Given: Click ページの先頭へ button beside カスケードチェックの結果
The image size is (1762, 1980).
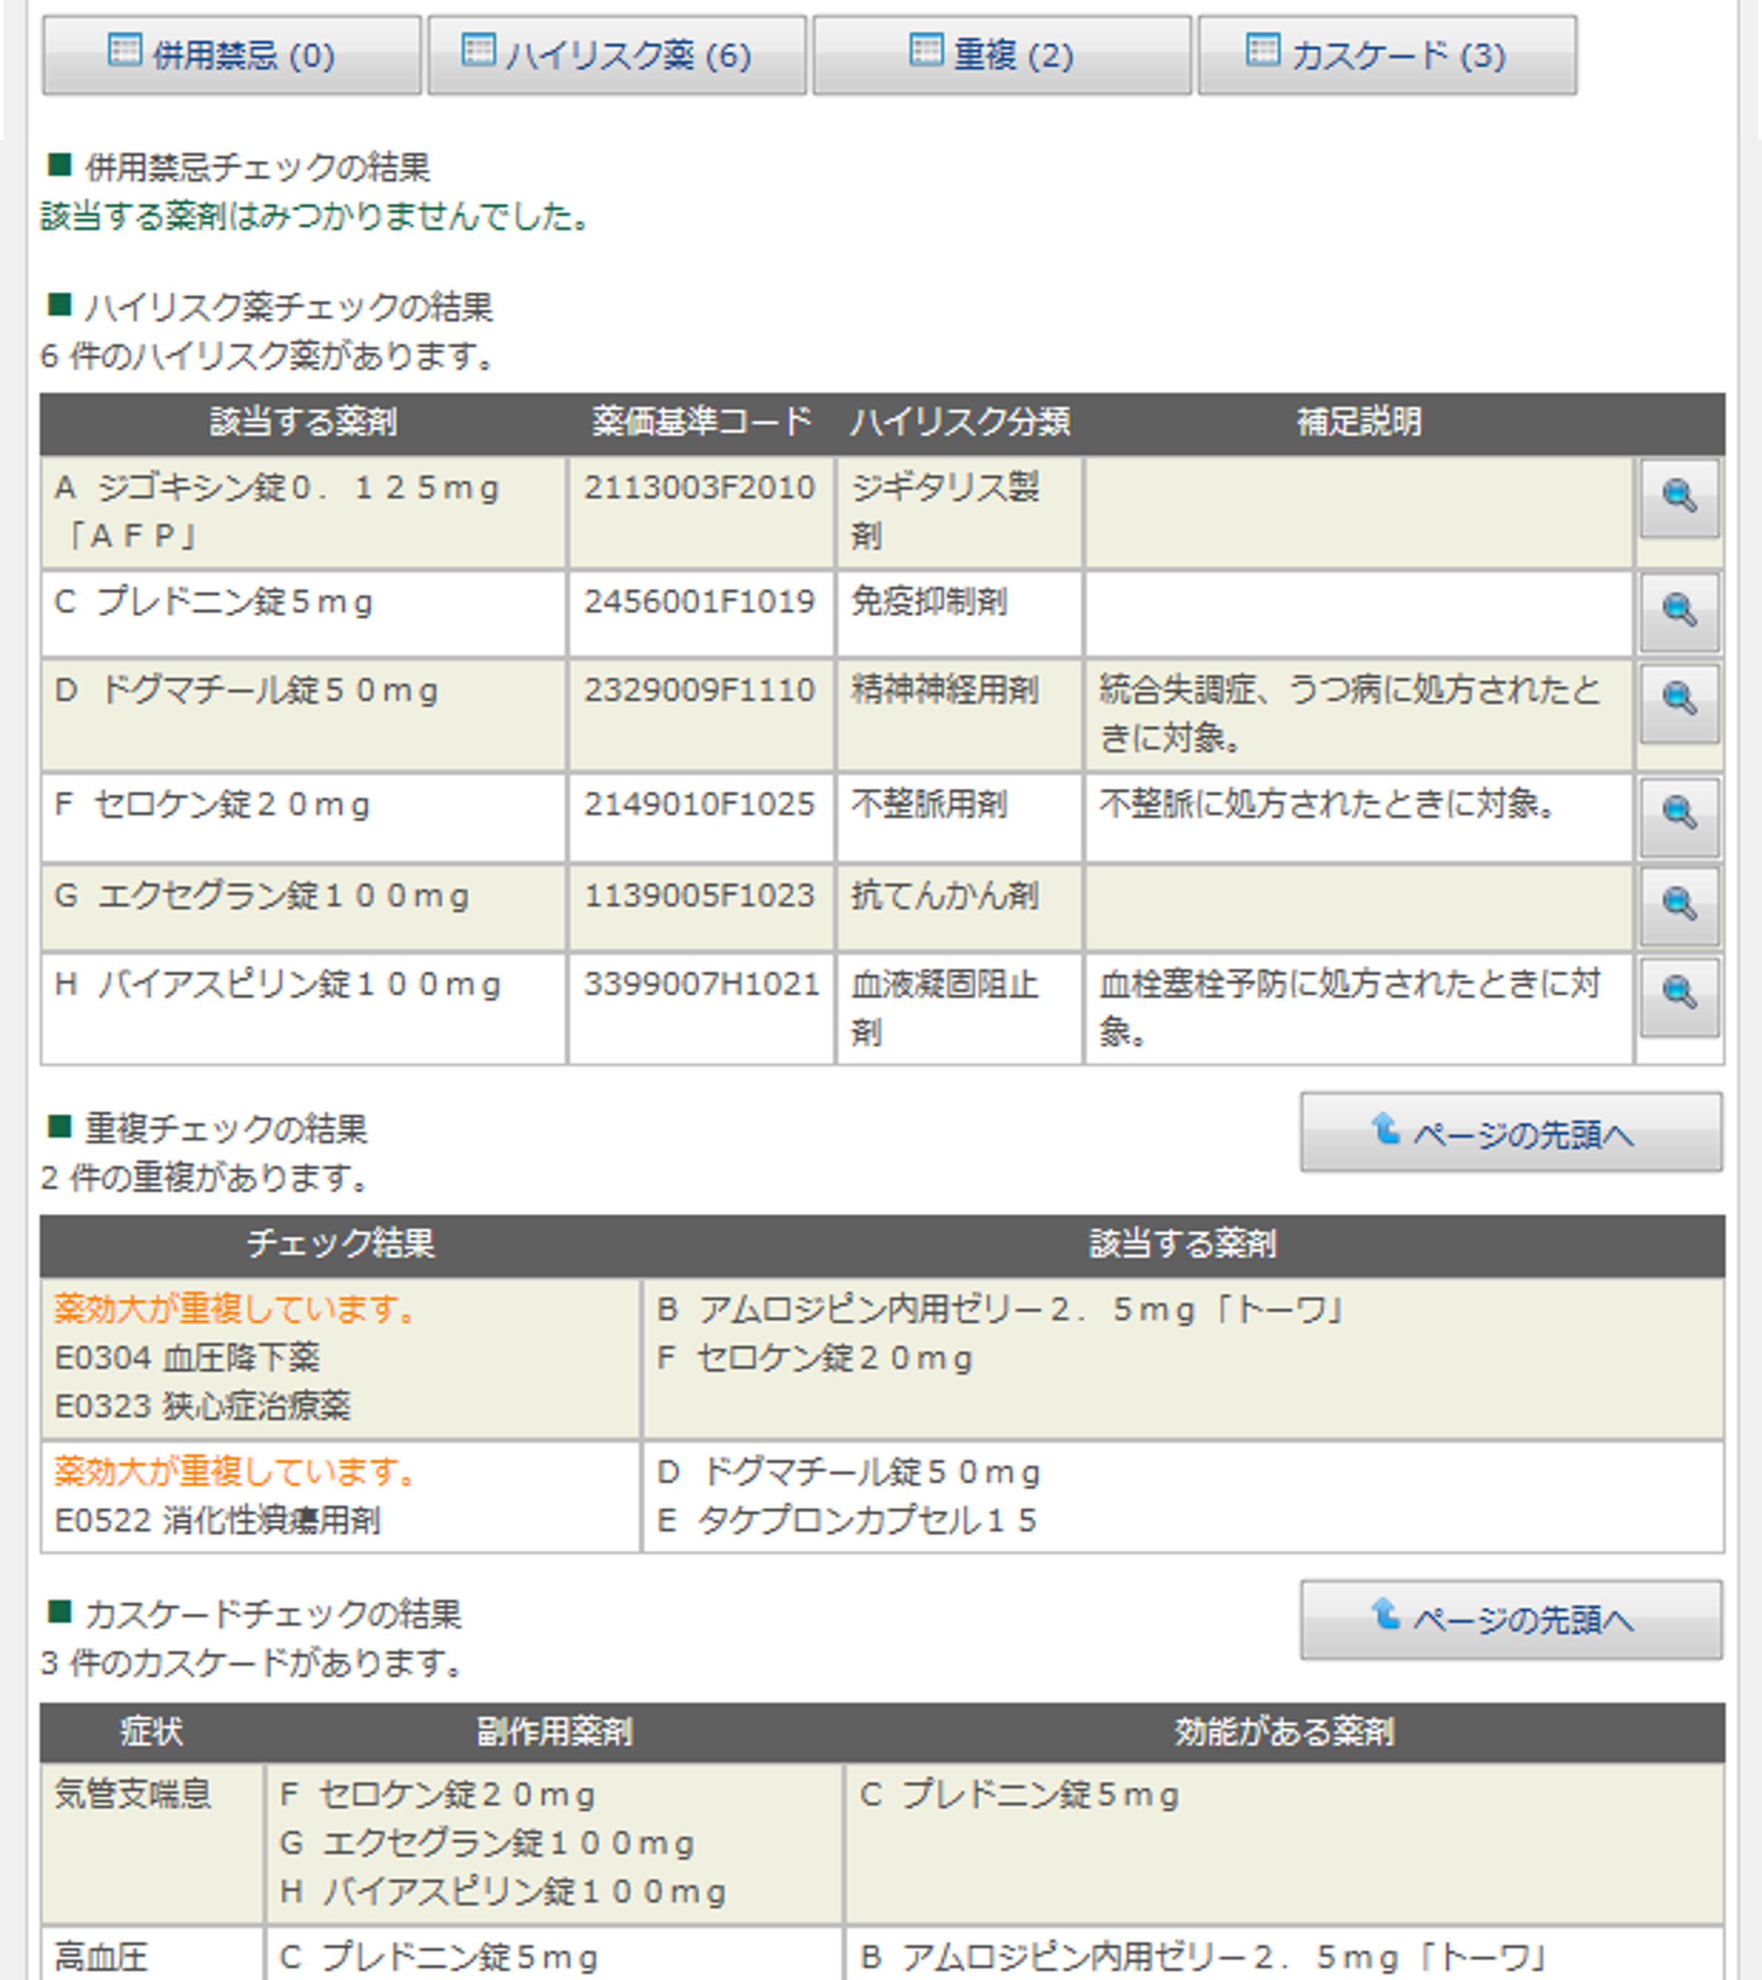Looking at the screenshot, I should [1511, 1619].
